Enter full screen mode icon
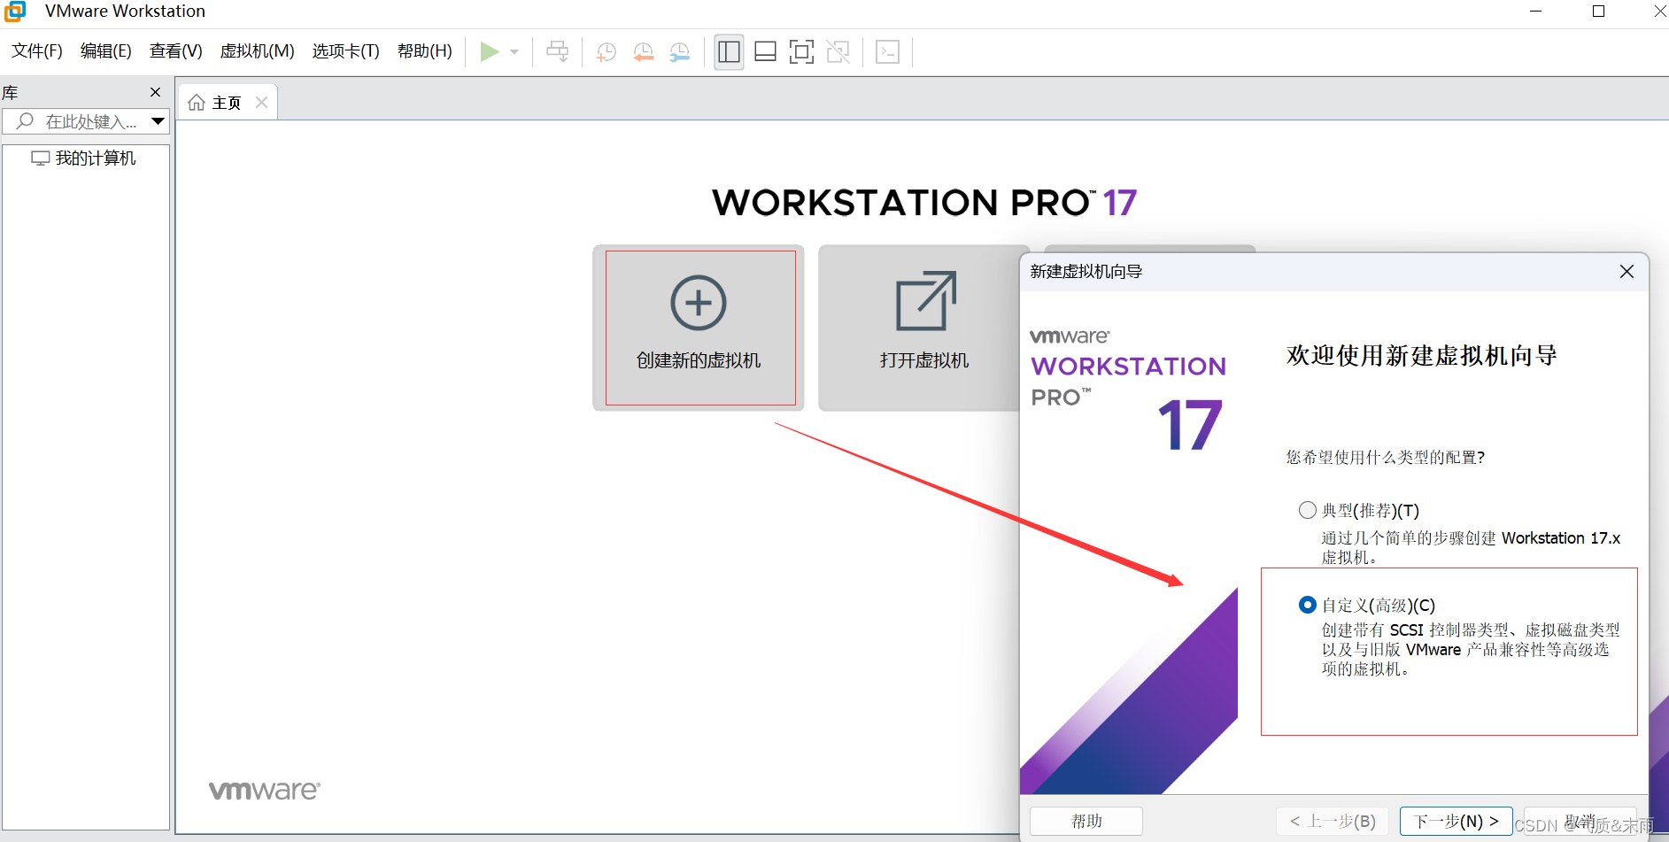This screenshot has width=1669, height=842. [801, 52]
